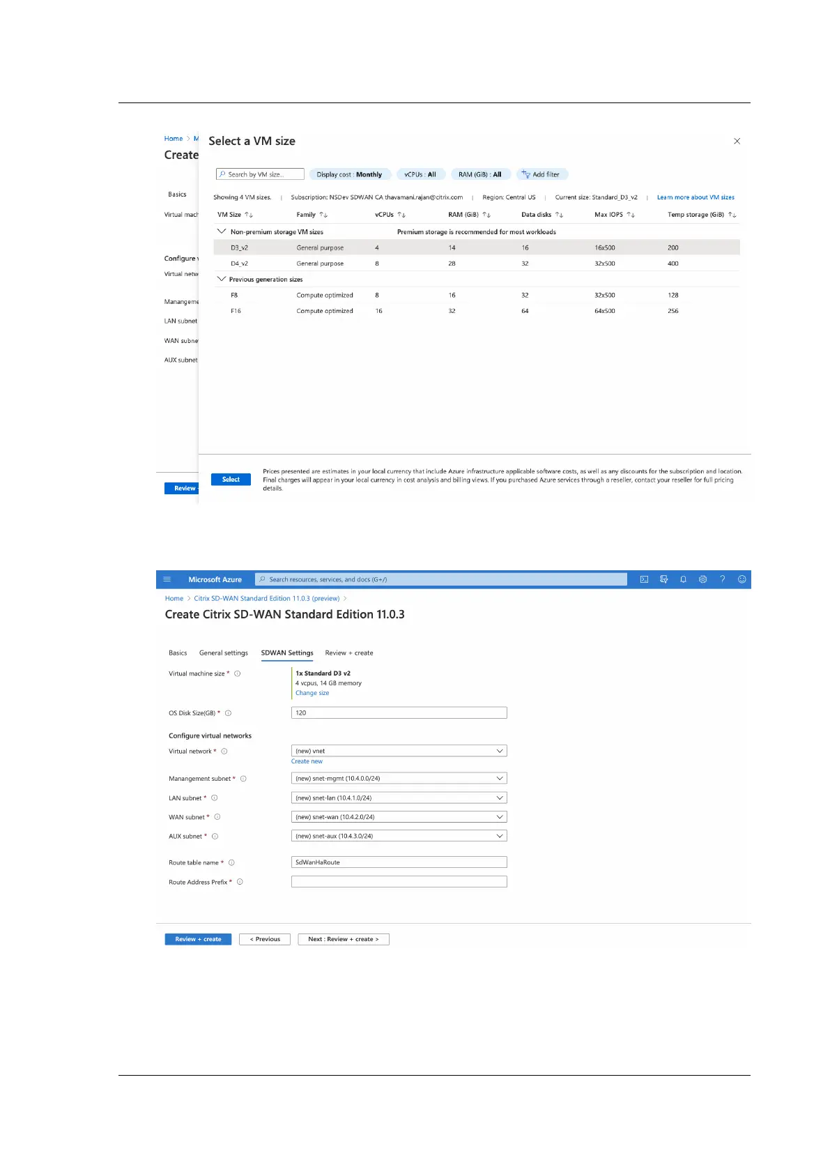Click the Microsoft Azure logo text
Viewport: 830px width, 1174px height.
tap(215, 579)
